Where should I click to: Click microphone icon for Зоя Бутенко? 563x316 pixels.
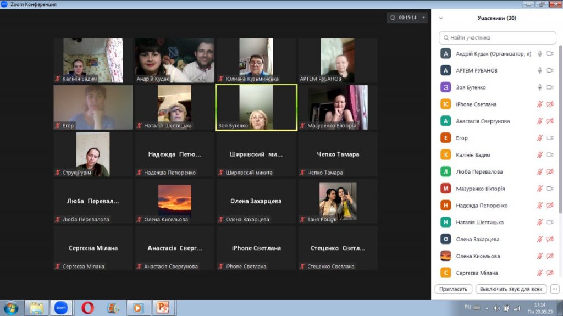coord(540,87)
